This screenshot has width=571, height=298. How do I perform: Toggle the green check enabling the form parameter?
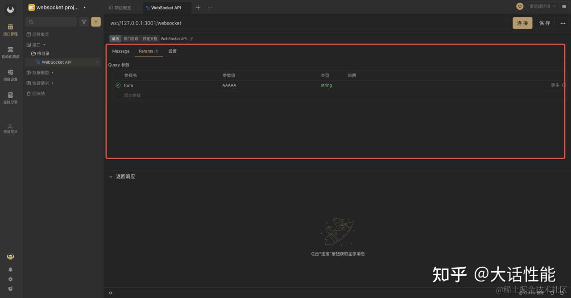tap(117, 85)
